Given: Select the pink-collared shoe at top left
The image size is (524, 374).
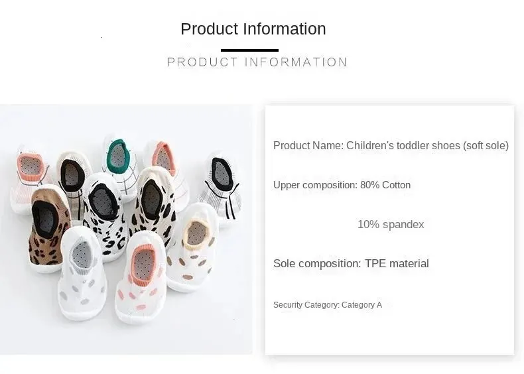Looking at the screenshot, I should click(31, 176).
